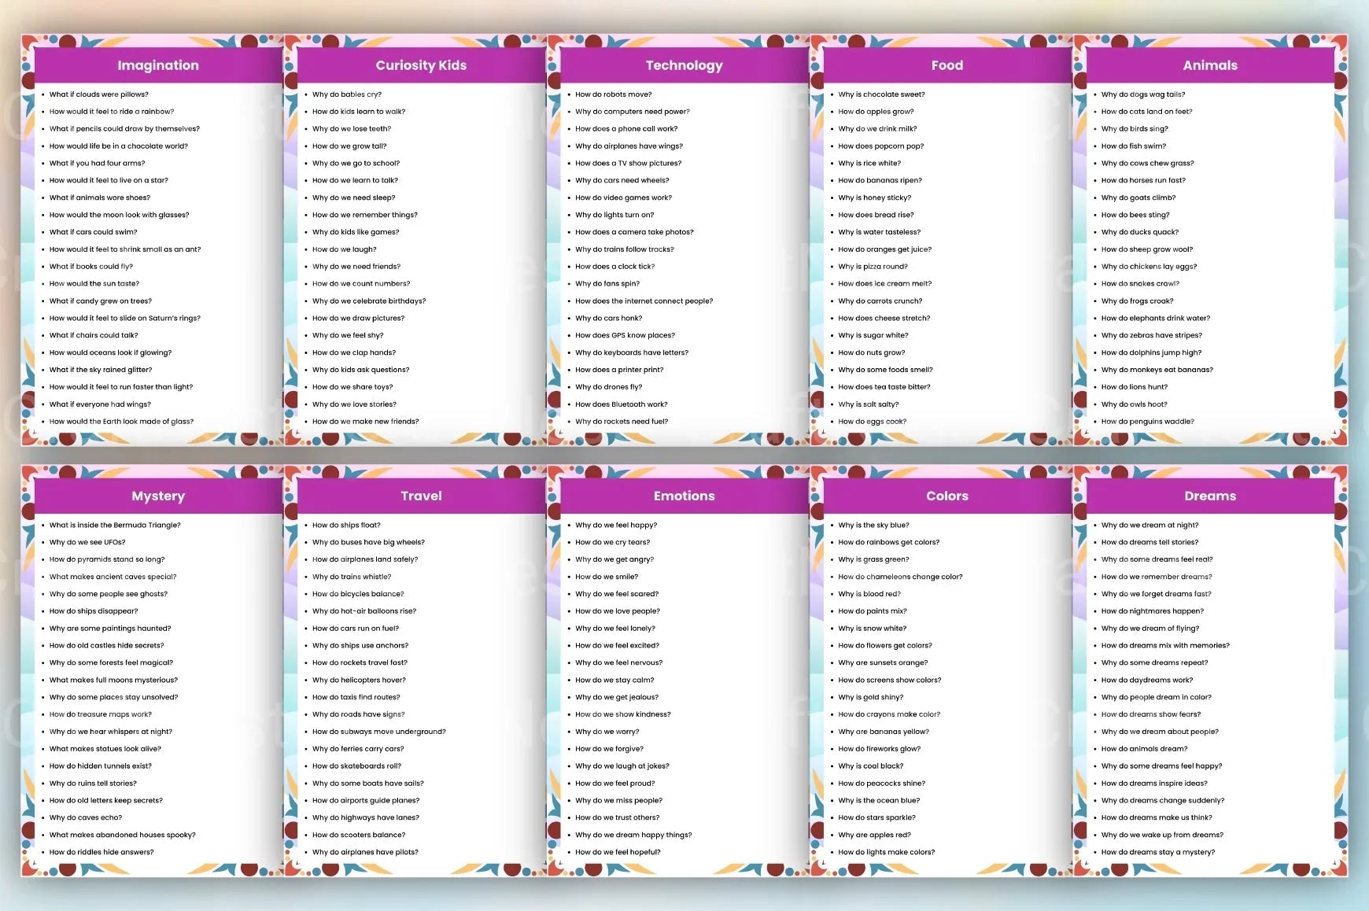The width and height of the screenshot is (1369, 911).
Task: Select 'Why do we lose teeth?' line
Action: [x=352, y=129]
